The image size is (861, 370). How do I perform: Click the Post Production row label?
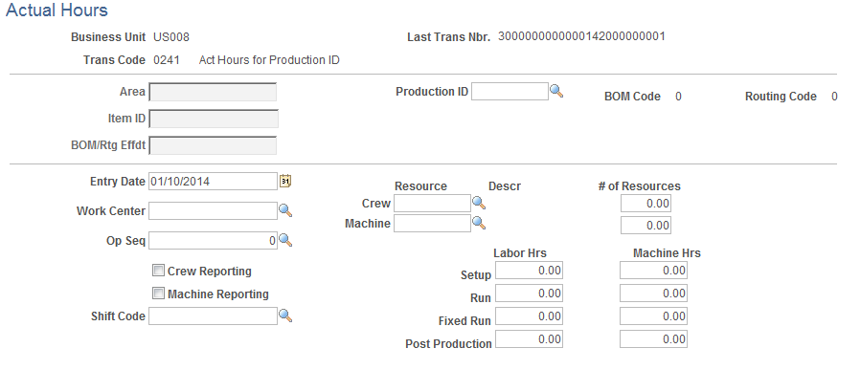click(448, 343)
